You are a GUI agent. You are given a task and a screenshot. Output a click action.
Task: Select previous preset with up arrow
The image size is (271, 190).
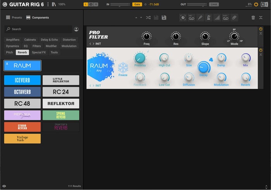136,18
